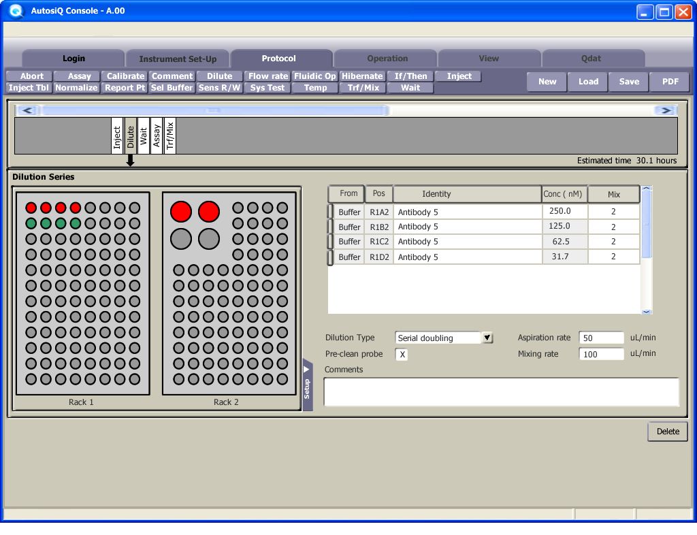Screen dimensions: 697x535
Task: Select the first red well in Rack 1
Action: coord(31,208)
